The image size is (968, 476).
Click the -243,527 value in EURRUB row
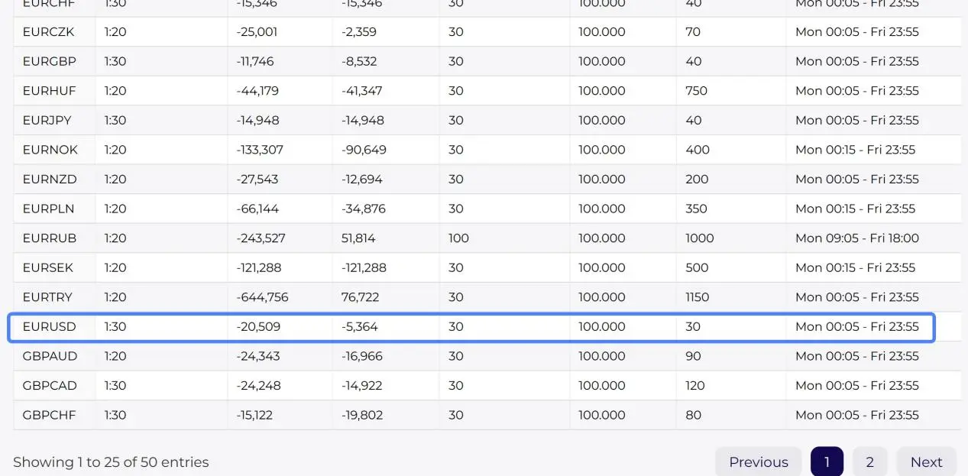tap(261, 238)
